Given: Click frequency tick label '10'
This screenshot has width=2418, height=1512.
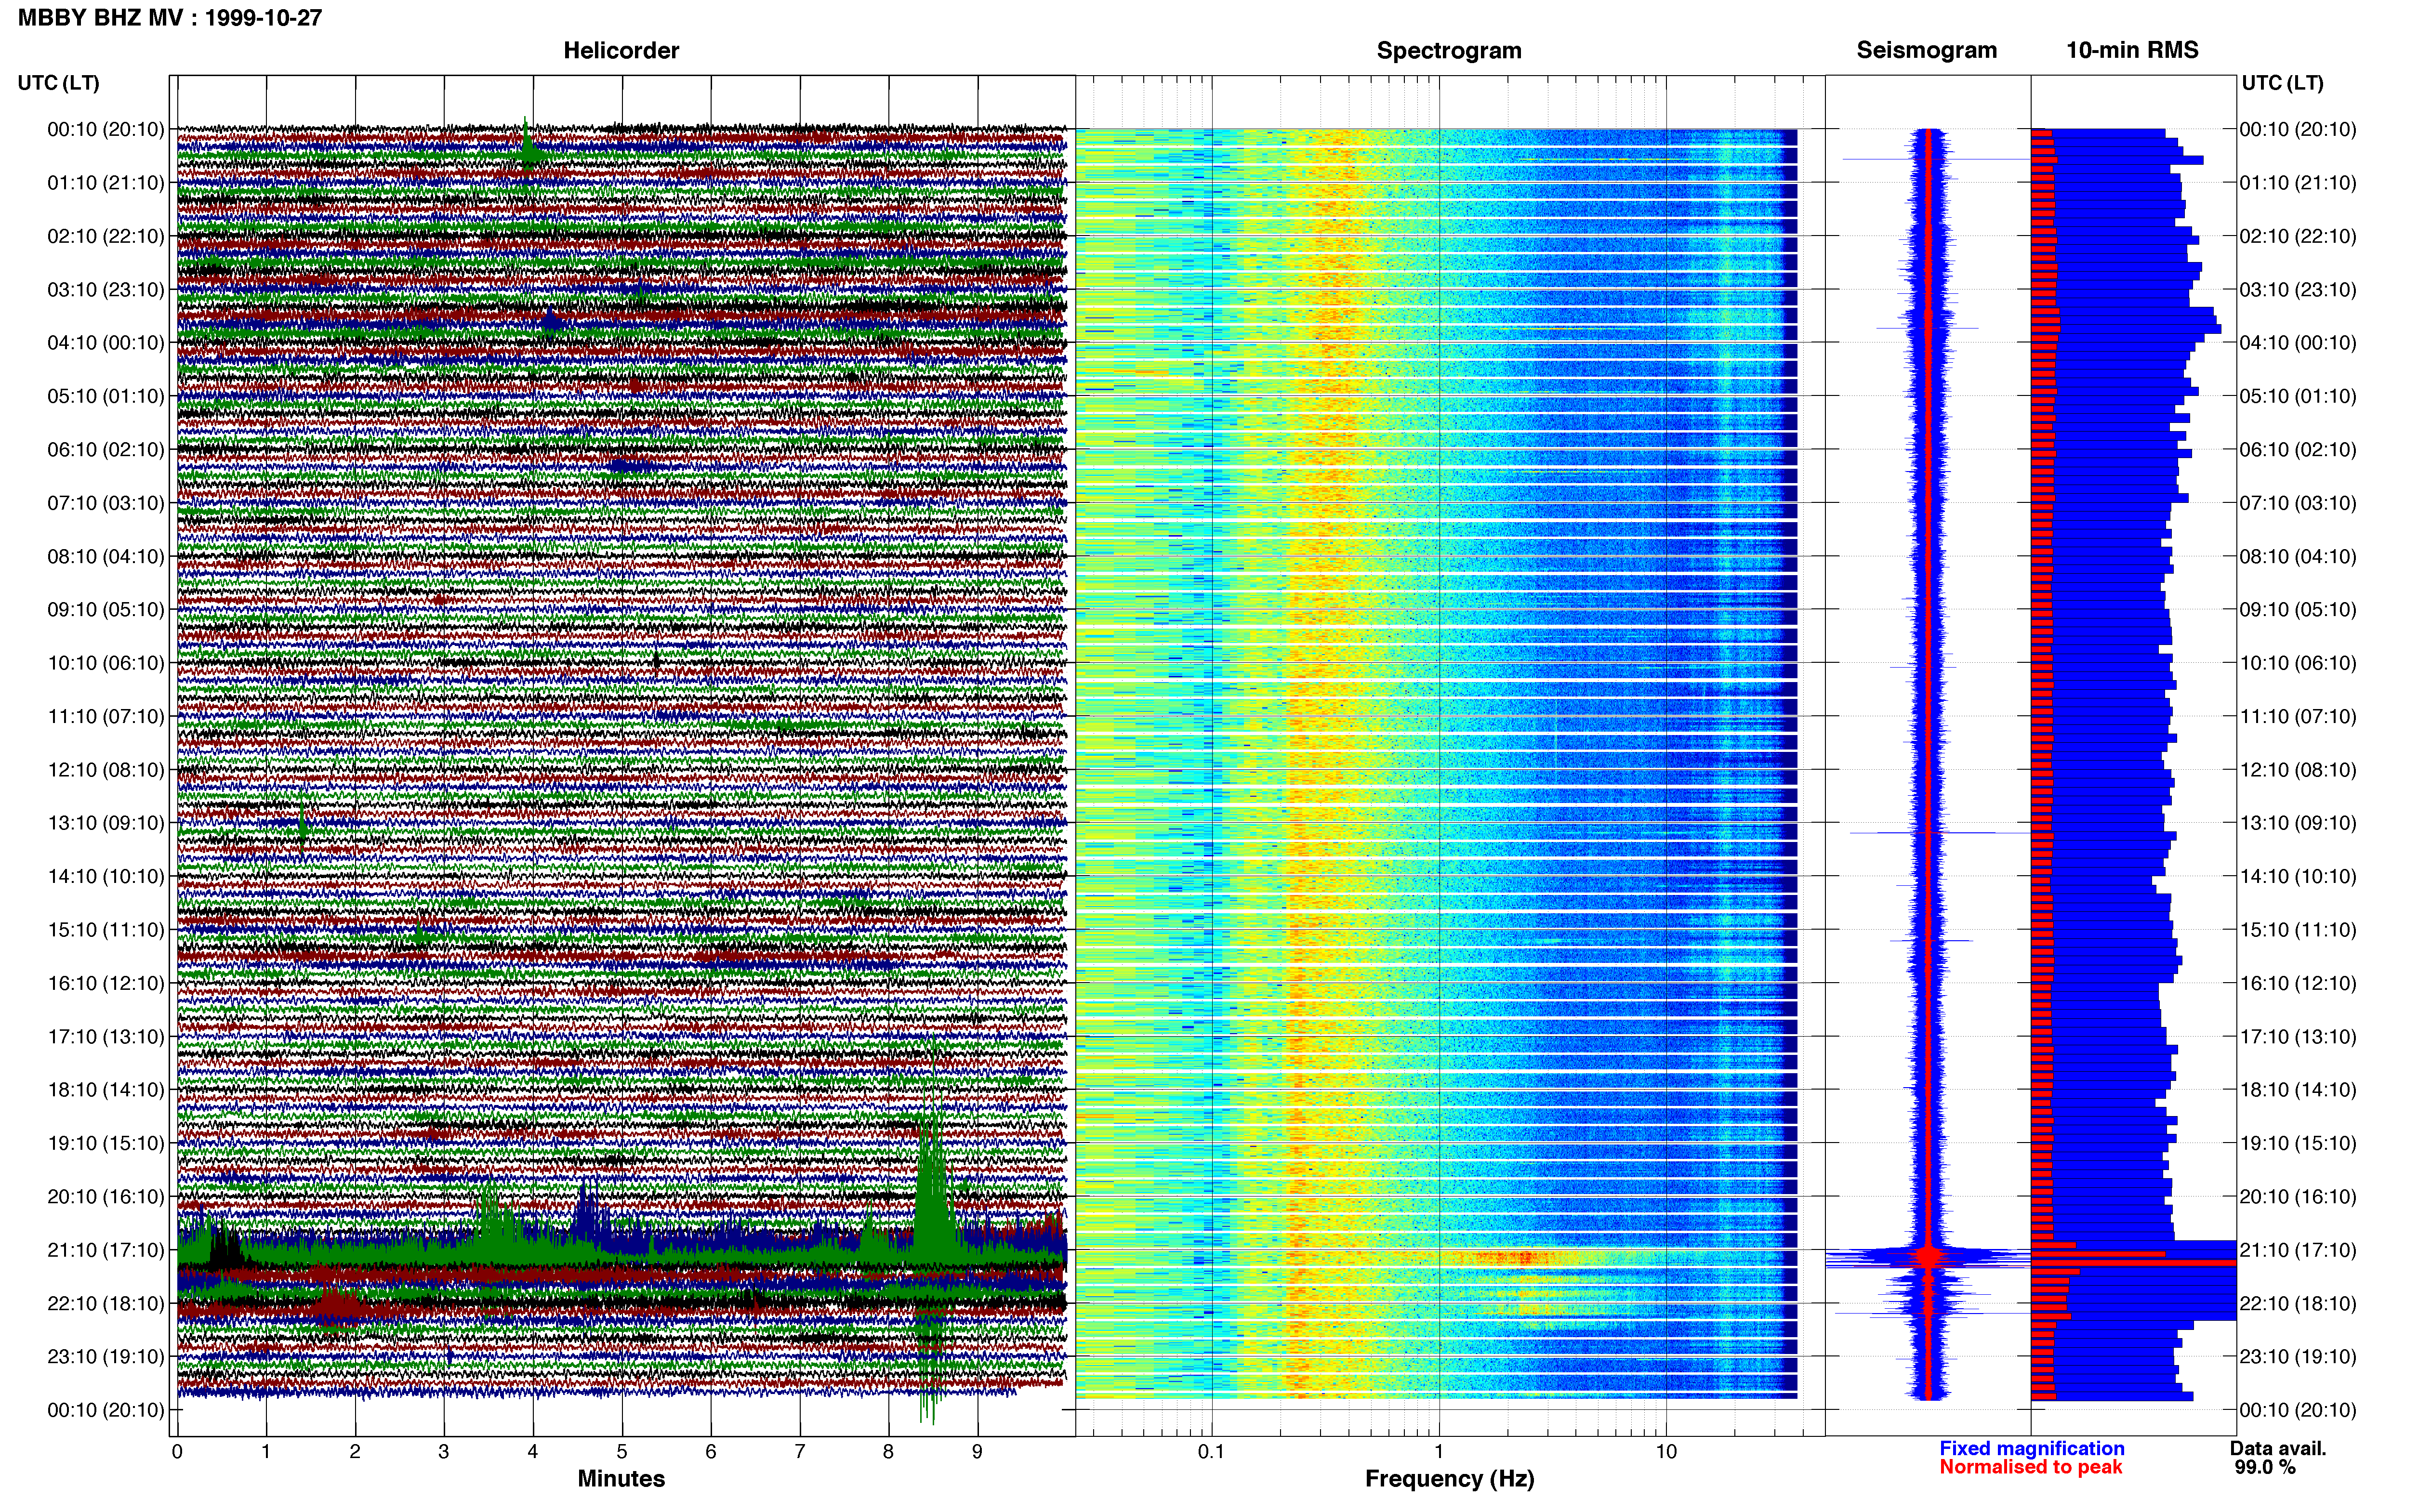Looking at the screenshot, I should click(x=1666, y=1451).
